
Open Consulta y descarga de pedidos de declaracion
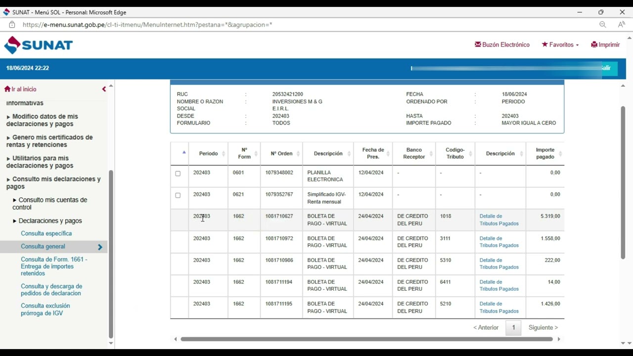51,290
